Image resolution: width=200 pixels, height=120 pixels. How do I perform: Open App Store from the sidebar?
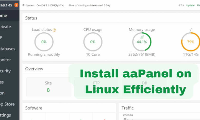coord(7,104)
